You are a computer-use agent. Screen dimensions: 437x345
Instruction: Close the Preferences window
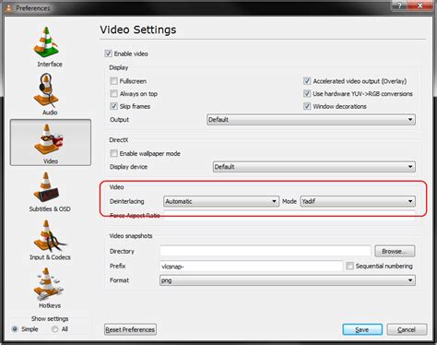tap(419, 6)
